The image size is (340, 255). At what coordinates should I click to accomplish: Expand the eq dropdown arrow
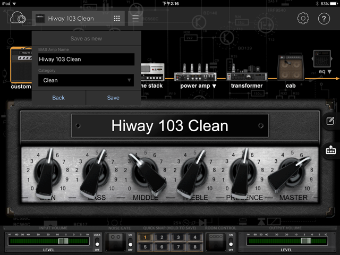[329, 72]
